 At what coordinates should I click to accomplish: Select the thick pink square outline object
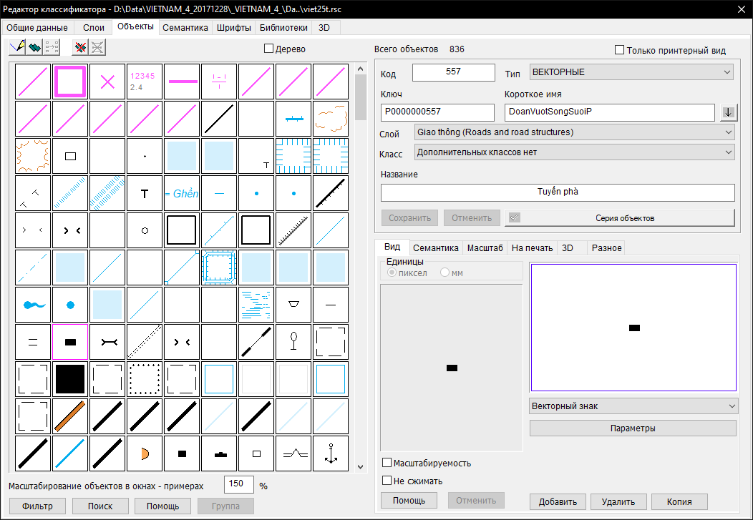pos(70,82)
